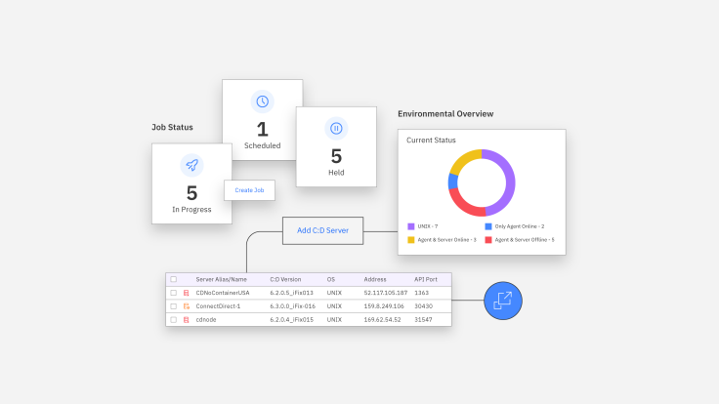Sort by OS column header

click(331, 279)
